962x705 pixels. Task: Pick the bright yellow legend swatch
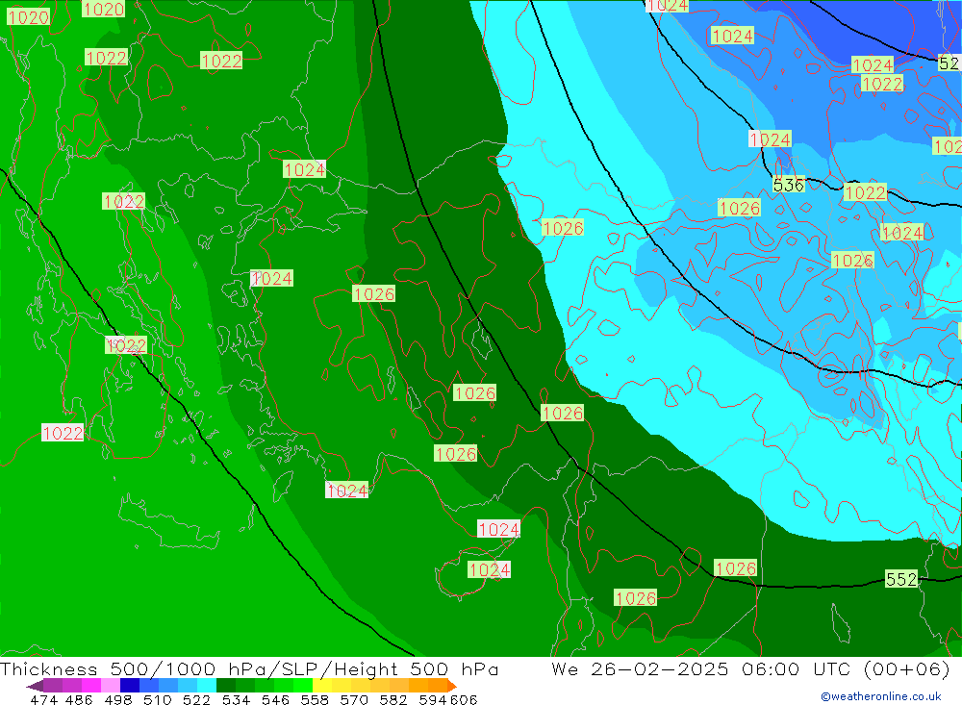point(322,686)
